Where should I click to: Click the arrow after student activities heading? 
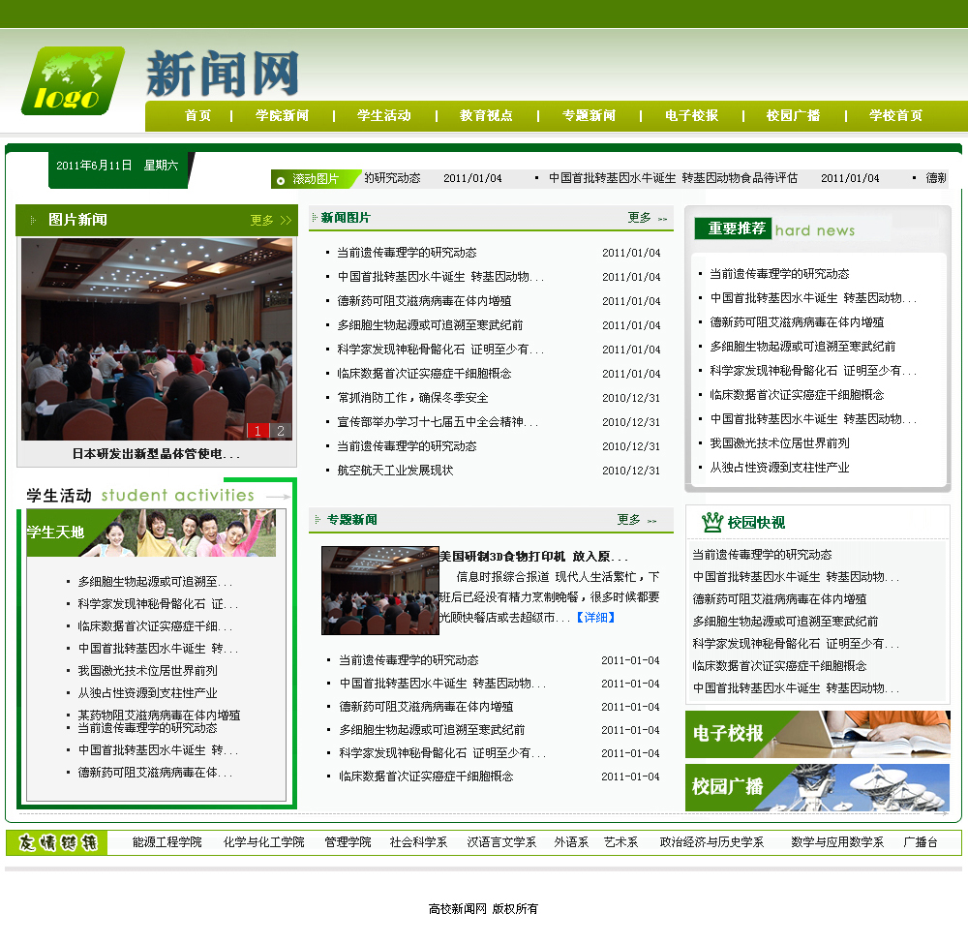point(278,497)
